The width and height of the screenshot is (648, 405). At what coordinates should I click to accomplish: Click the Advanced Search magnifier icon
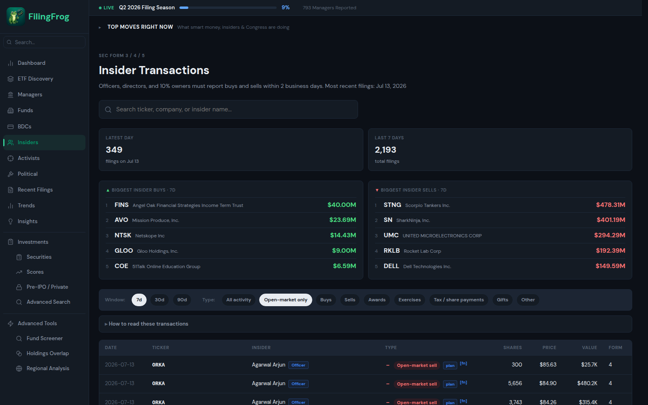tap(19, 302)
